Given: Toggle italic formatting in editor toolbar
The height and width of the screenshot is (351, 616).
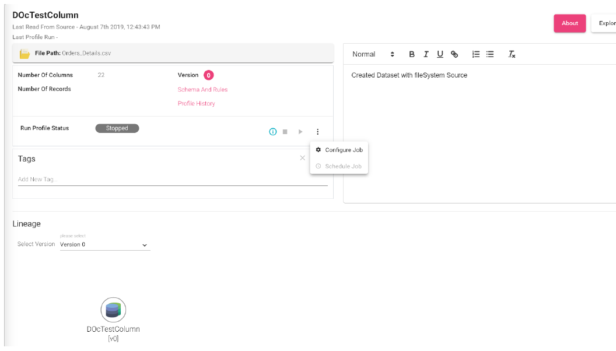Looking at the screenshot, I should (x=426, y=54).
